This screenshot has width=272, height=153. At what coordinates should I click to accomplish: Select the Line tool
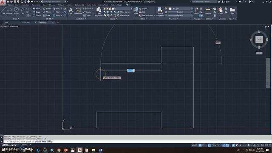pyautogui.click(x=3, y=11)
